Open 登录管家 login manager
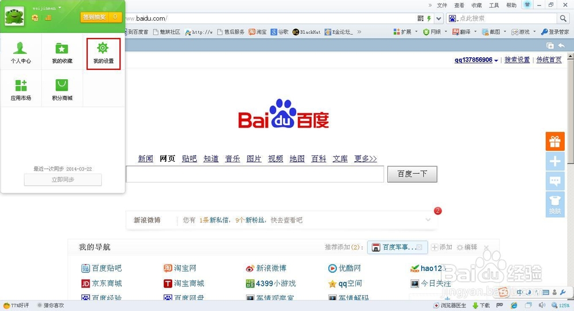The image size is (574, 311). pyautogui.click(x=555, y=32)
